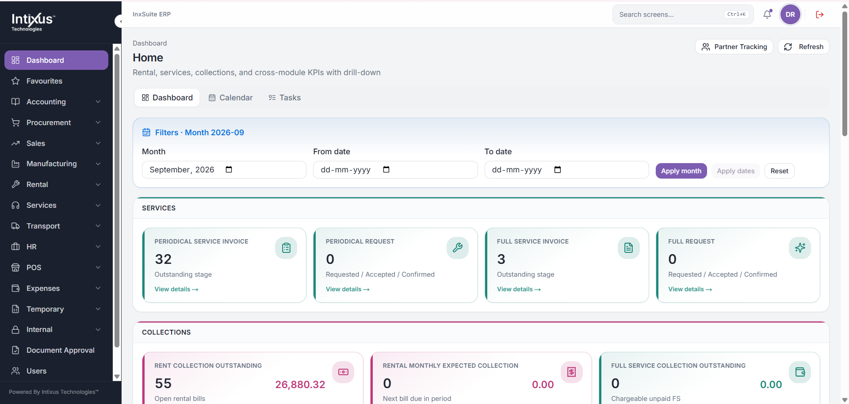
Task: Click the Periodical Request wrench icon
Action: 458,248
